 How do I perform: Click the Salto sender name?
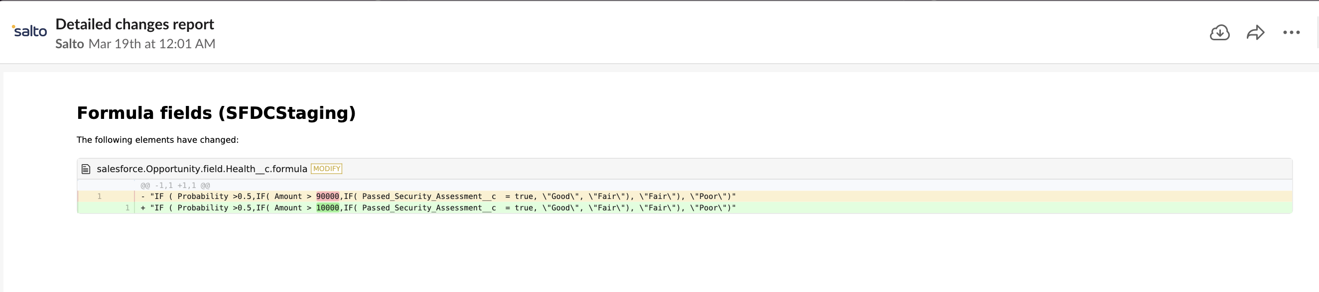70,44
